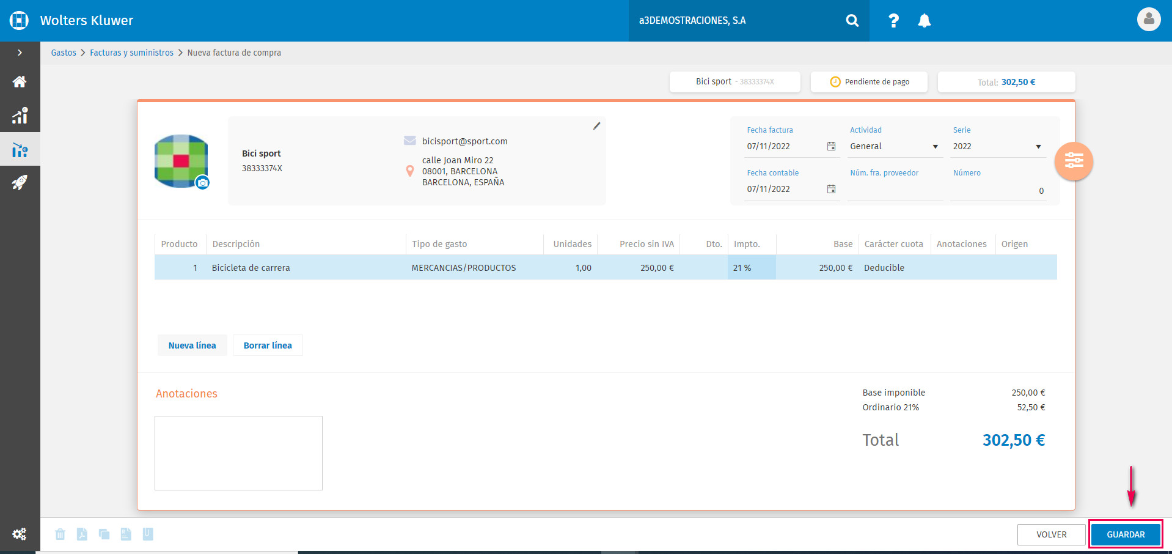The width and height of the screenshot is (1172, 554).
Task: Click the attachment paperclip icon
Action: tap(148, 534)
